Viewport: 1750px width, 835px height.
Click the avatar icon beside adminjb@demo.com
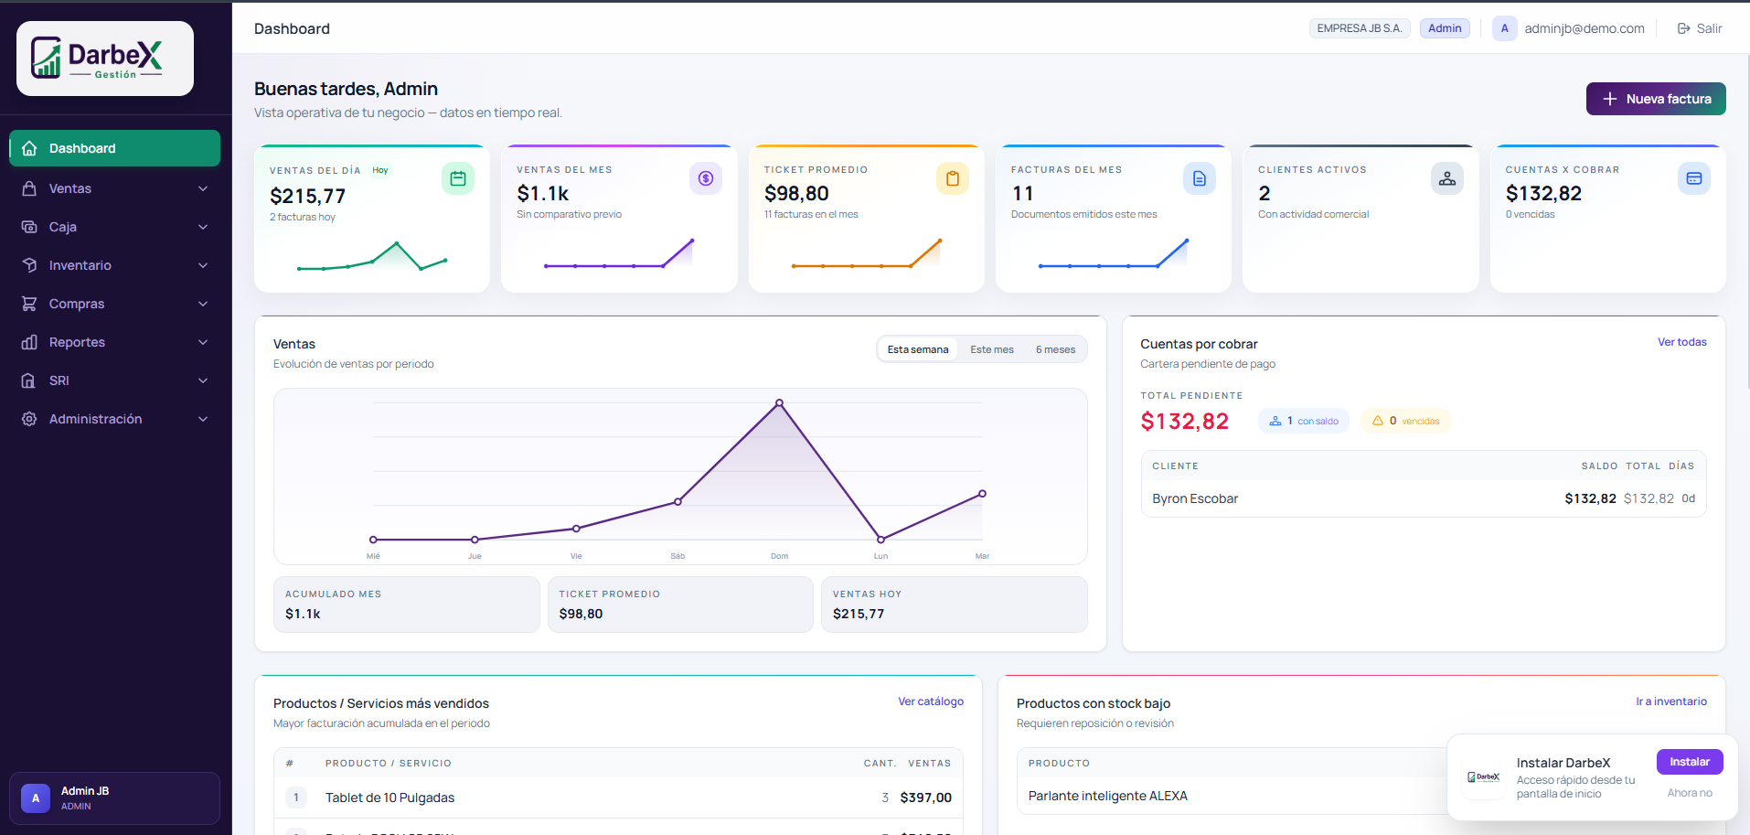(1505, 28)
